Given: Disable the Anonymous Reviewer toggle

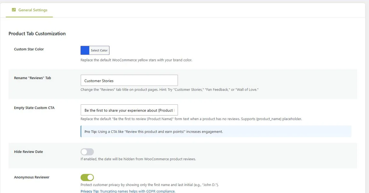Looking at the screenshot, I should 87,177.
